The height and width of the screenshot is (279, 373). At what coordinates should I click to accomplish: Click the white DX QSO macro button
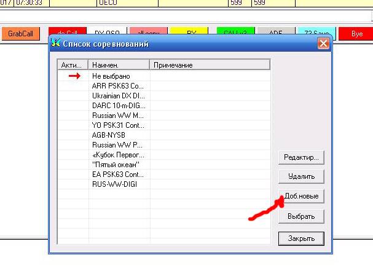[107, 31]
